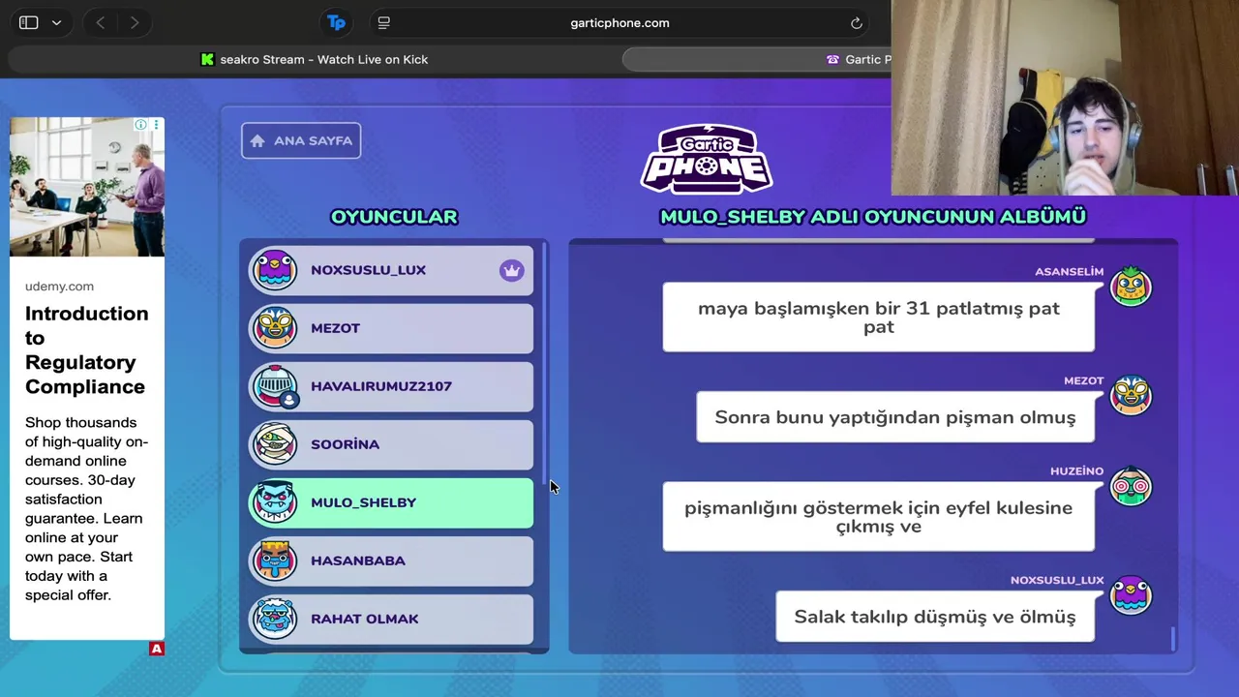This screenshot has height=697, width=1239.
Task: Click the ad info icon
Action: (141, 125)
